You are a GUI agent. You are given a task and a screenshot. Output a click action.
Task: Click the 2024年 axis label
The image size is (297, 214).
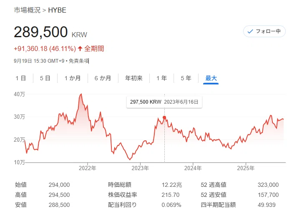tap(193, 168)
